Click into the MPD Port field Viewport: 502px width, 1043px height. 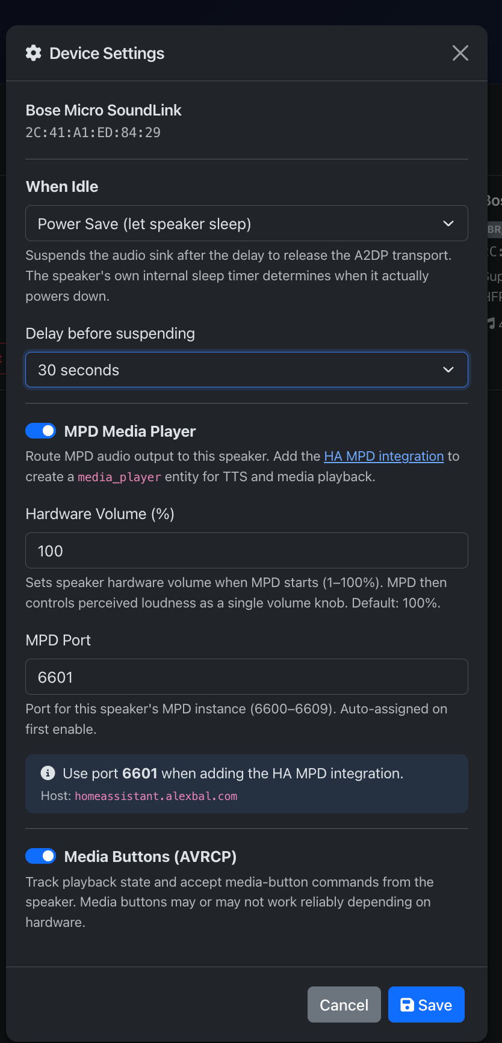[x=246, y=677]
